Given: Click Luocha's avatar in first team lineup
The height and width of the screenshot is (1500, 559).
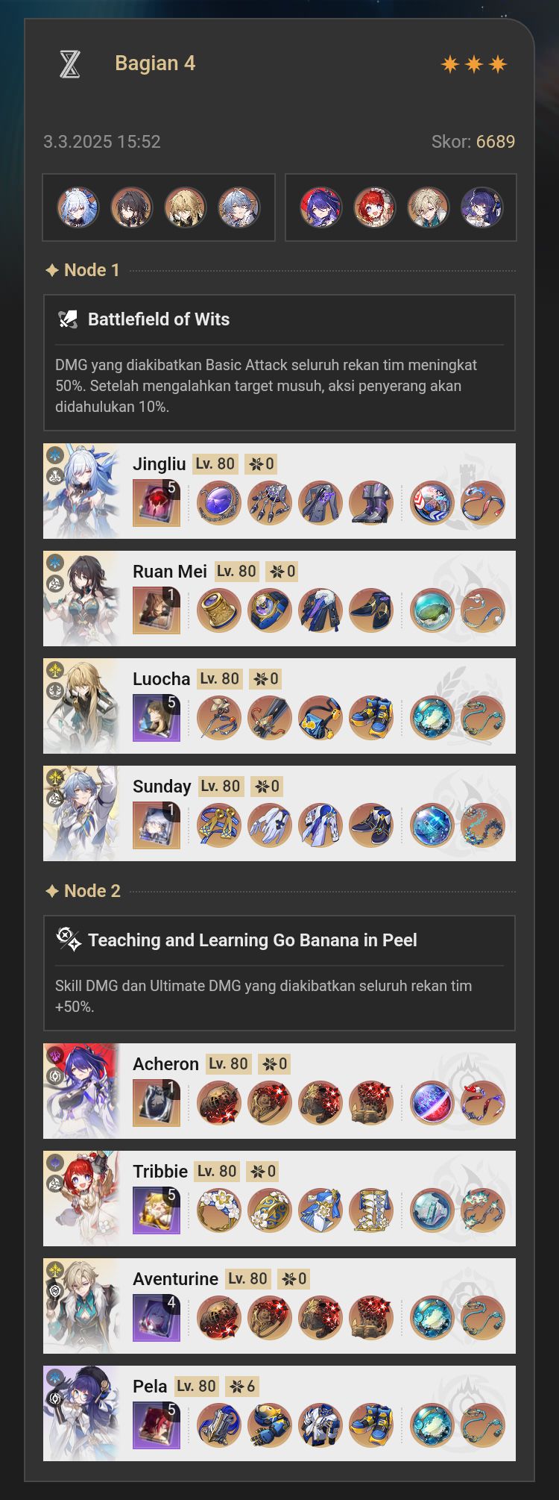Looking at the screenshot, I should pyautogui.click(x=185, y=207).
